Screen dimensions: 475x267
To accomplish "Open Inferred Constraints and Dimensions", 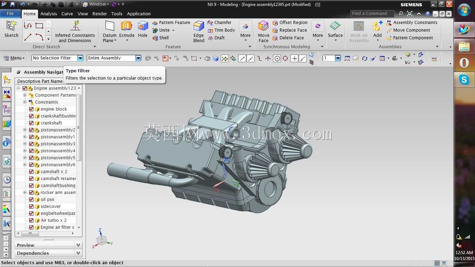I will [x=75, y=31].
